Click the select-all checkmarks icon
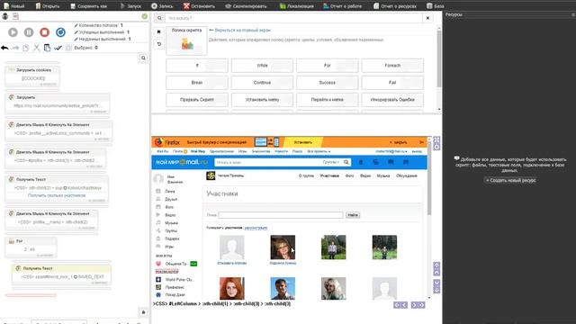 [58, 48]
